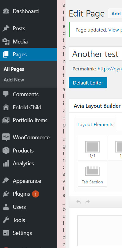
Task: Click the Default Editor button
Action: pyautogui.click(x=88, y=83)
